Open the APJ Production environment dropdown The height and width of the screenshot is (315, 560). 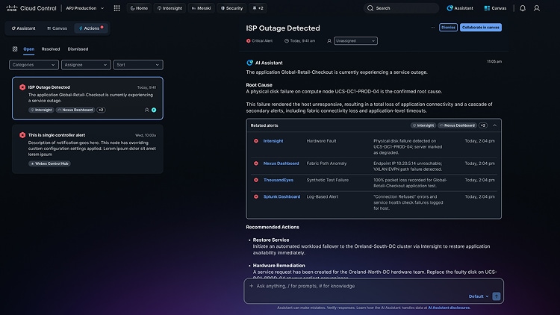(x=85, y=8)
